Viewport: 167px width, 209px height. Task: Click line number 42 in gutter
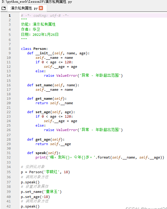tap(9, 207)
